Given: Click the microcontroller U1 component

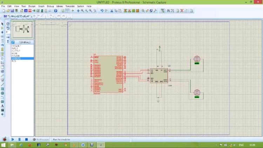Looking at the screenshot, I should click(x=108, y=74).
